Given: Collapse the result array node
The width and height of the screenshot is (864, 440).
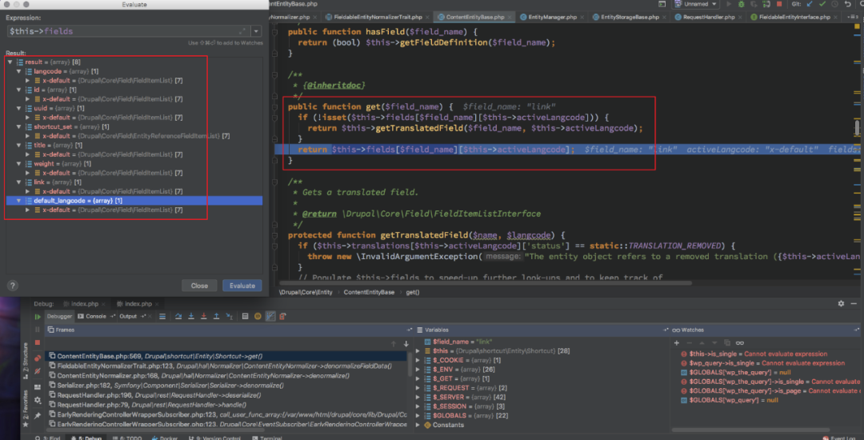Looking at the screenshot, I should [10, 62].
